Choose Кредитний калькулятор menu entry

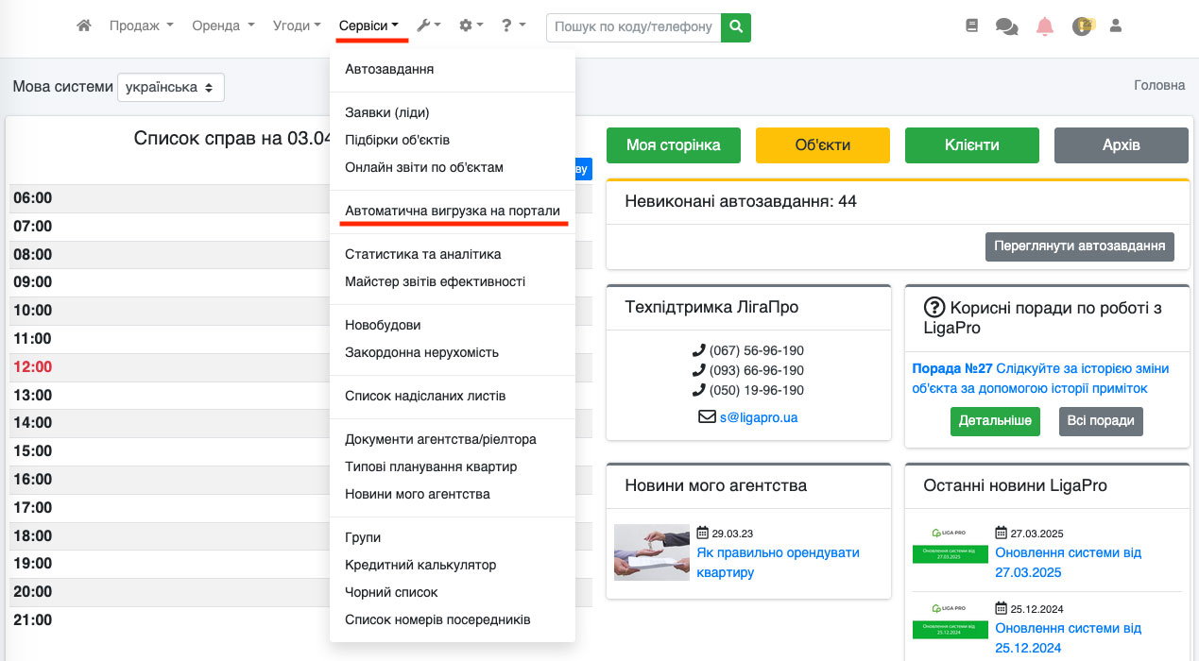(x=420, y=565)
